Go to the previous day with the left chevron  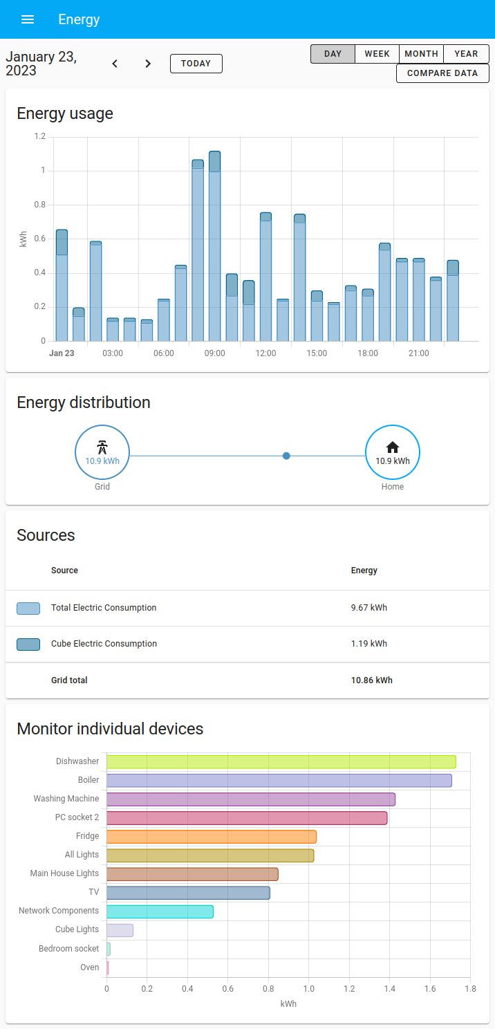114,63
